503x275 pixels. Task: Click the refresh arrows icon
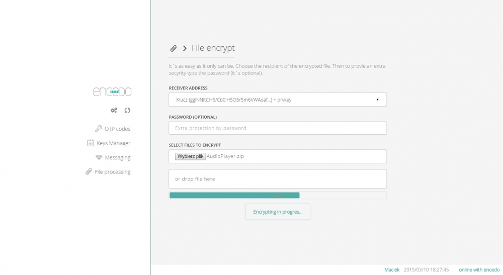[127, 110]
